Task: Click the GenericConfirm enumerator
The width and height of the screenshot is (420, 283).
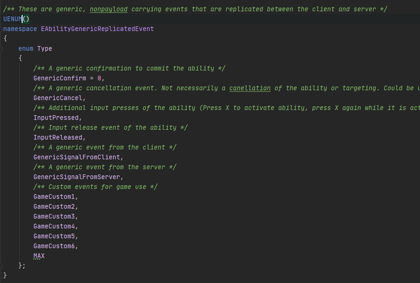Action: (60, 78)
